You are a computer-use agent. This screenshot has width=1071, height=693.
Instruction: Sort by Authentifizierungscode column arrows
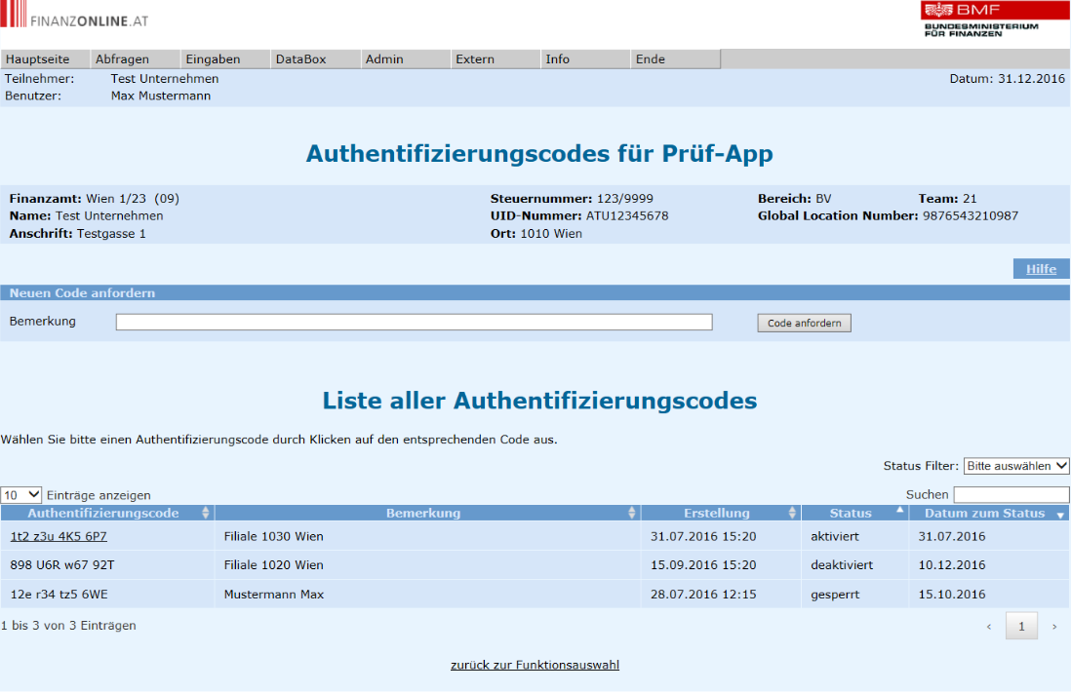click(205, 514)
